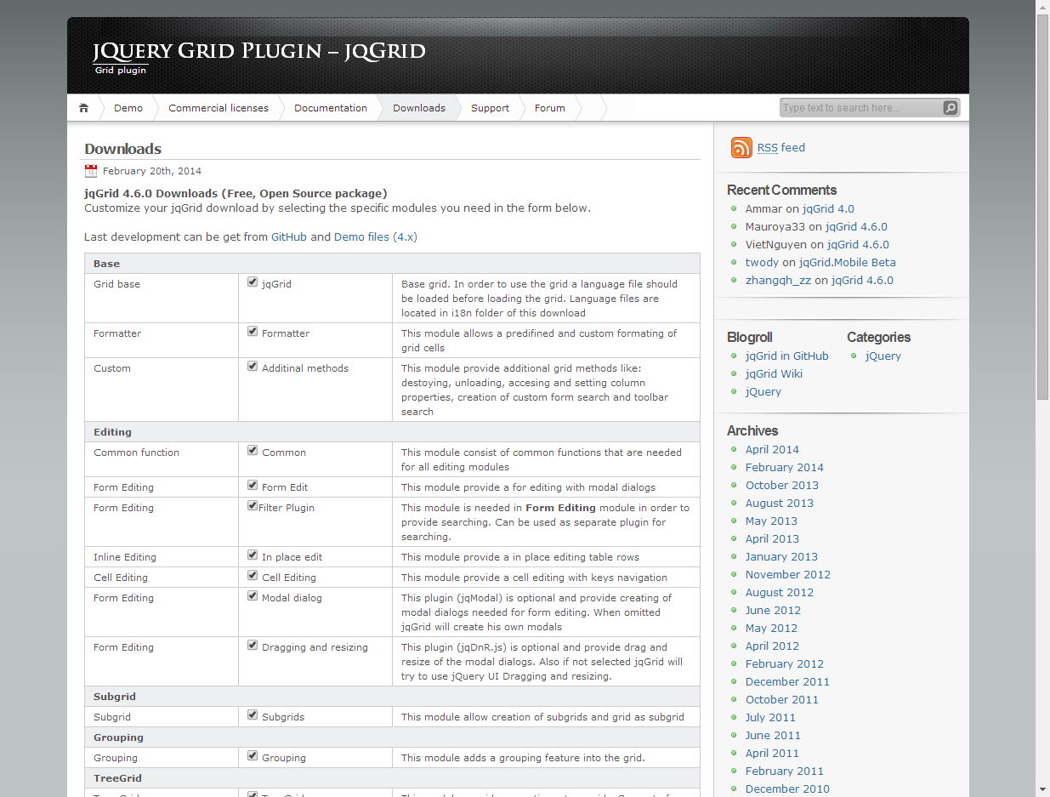The image size is (1050, 797).
Task: Toggle the Form Edit checkbox
Action: (253, 486)
